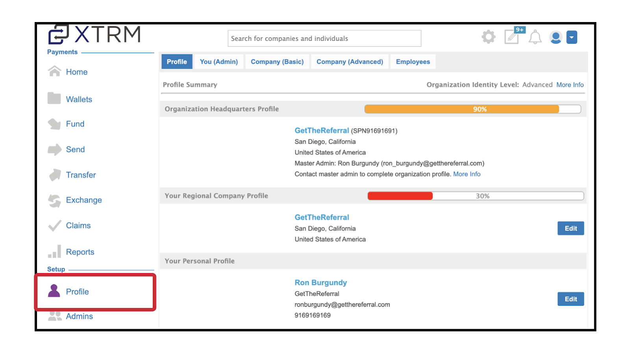
Task: Open the Exchange page
Action: (x=84, y=200)
